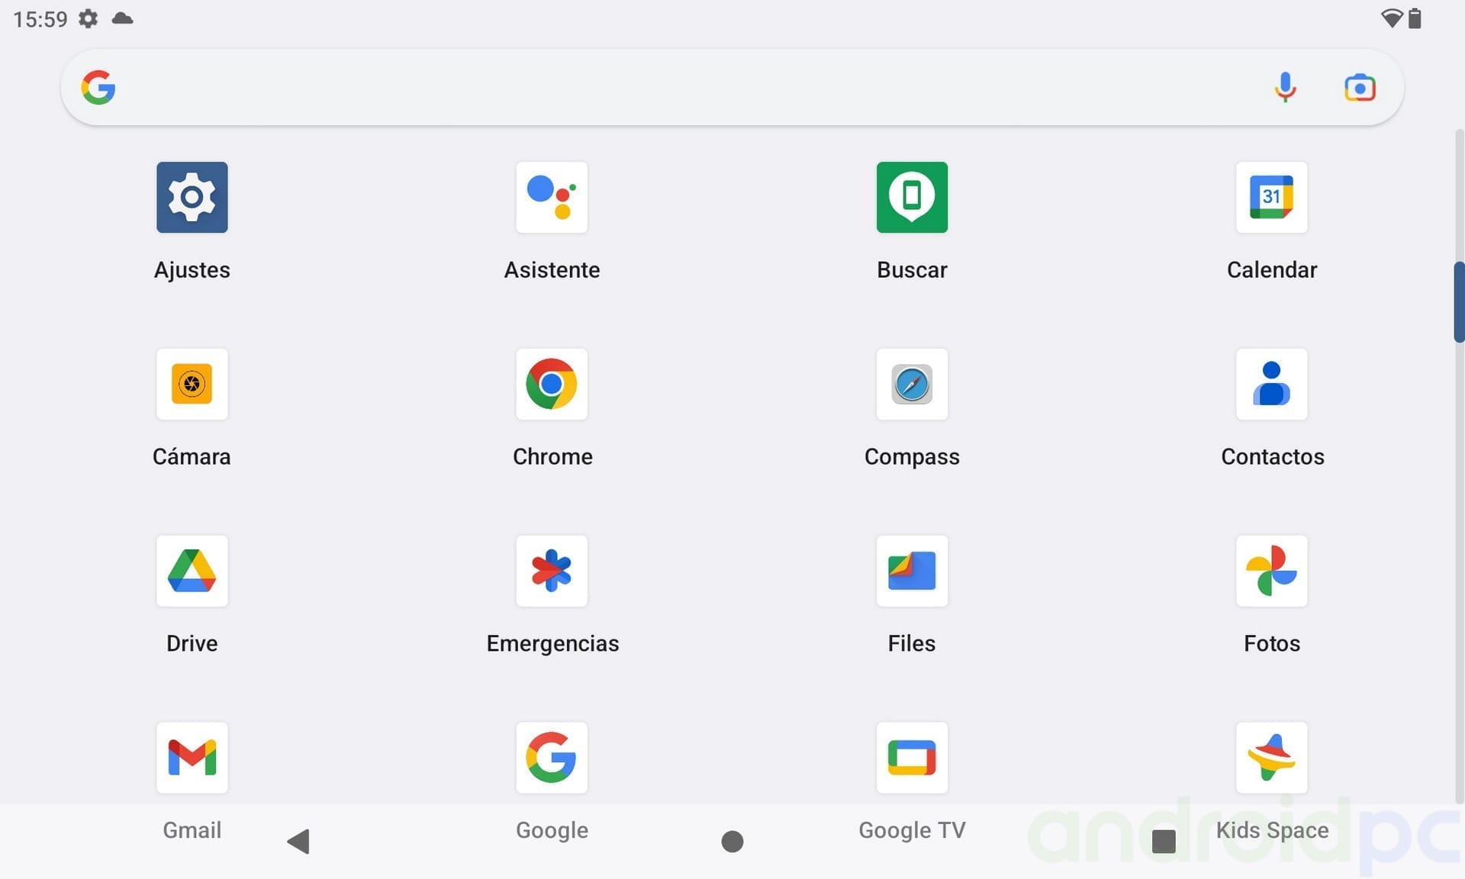
Task: Launch the Asistente app
Action: (x=552, y=198)
